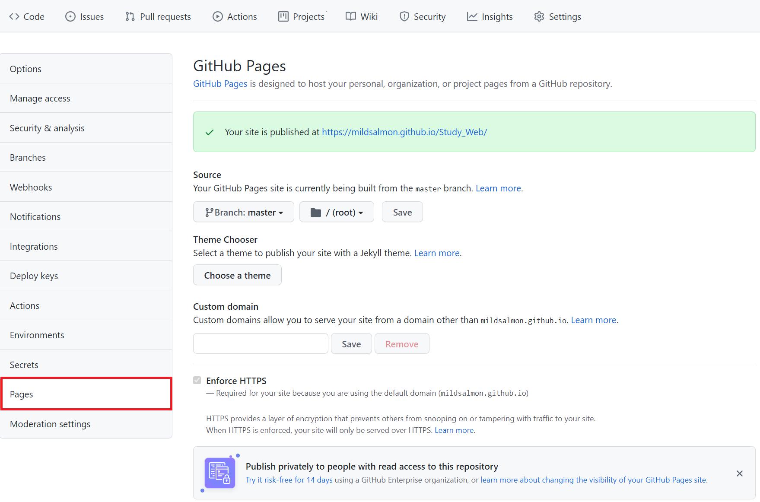This screenshot has height=502, width=760.
Task: Open the Insights graph icon
Action: coord(472,16)
